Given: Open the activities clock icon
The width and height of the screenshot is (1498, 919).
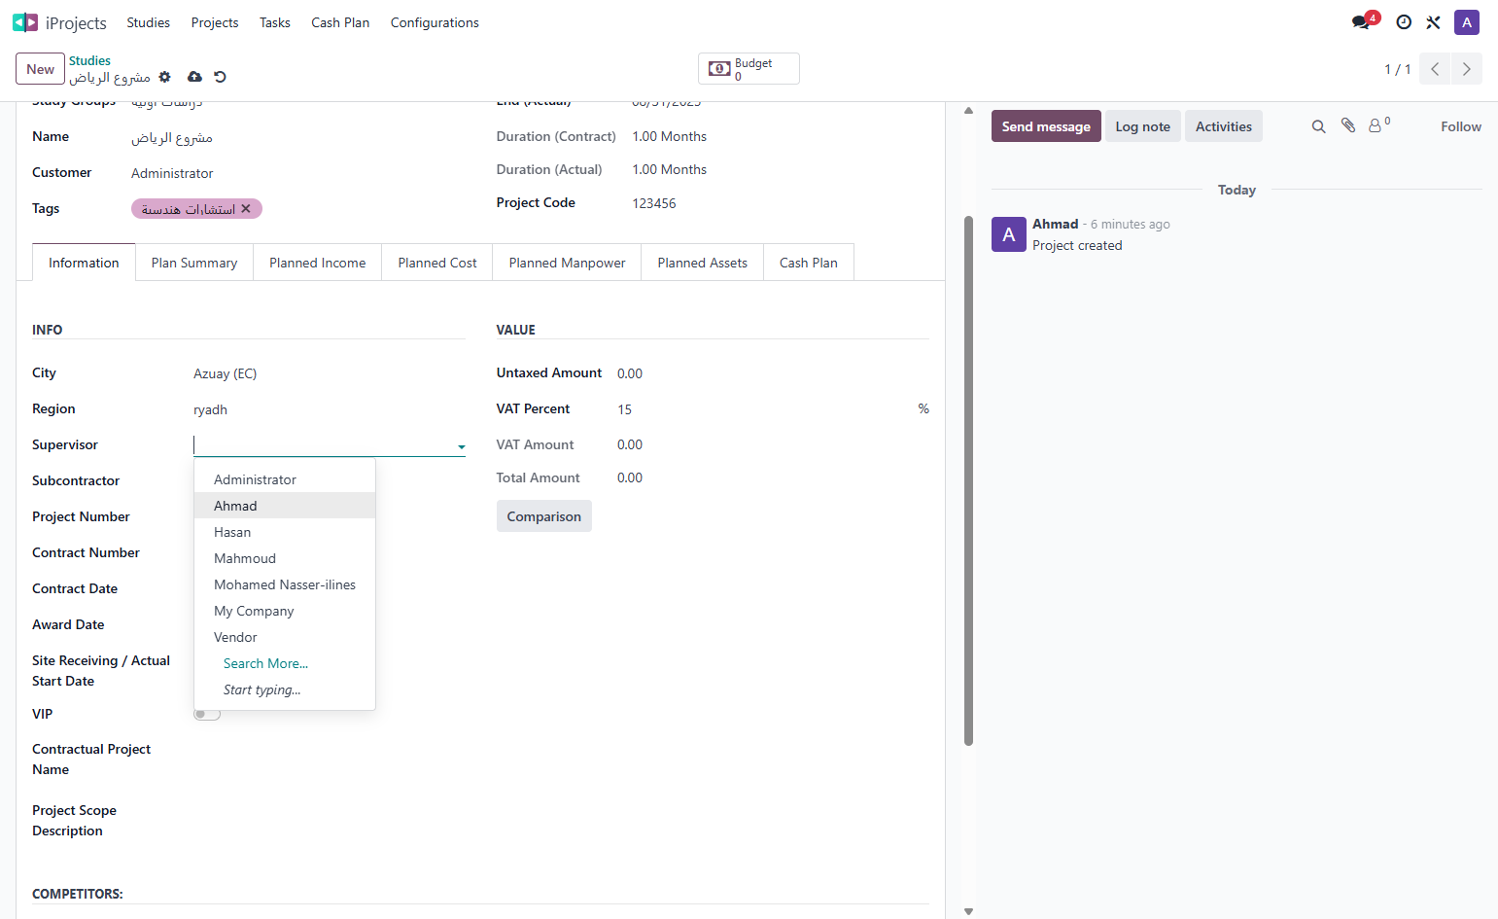Looking at the screenshot, I should click(x=1404, y=22).
